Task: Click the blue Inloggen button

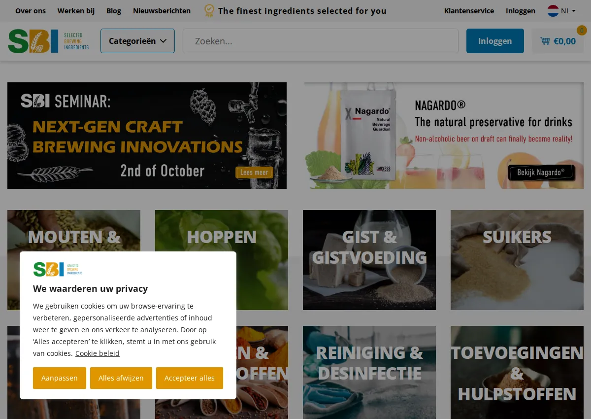Action: click(x=495, y=41)
